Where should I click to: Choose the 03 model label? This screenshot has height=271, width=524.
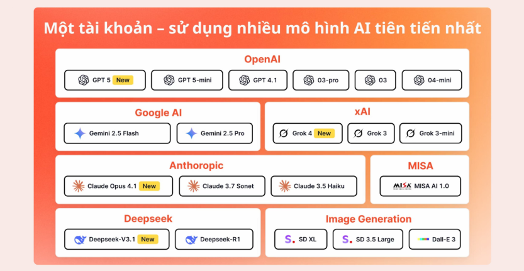pyautogui.click(x=382, y=80)
